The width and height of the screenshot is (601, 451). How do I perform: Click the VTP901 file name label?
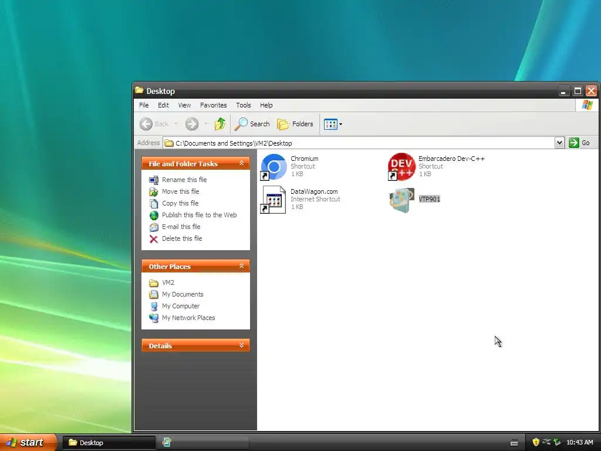coord(429,199)
